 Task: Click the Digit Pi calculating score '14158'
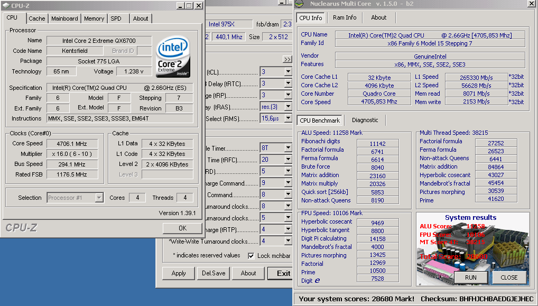tap(377, 239)
